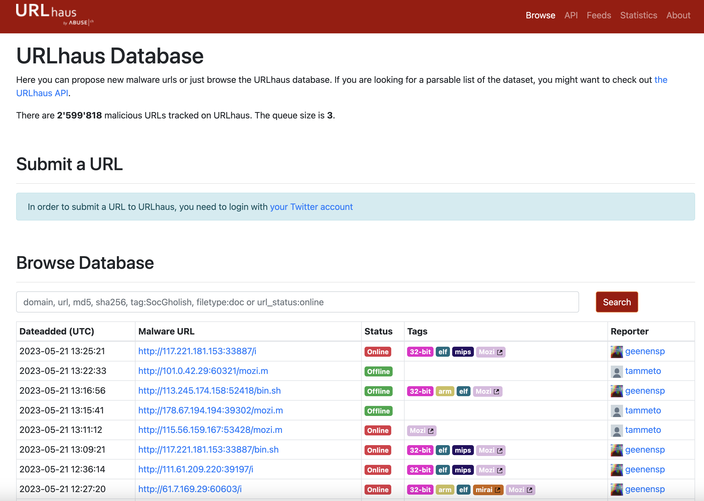Screen dimensions: 704x501
Task: Open the Statistics navigation item
Action: tap(639, 15)
